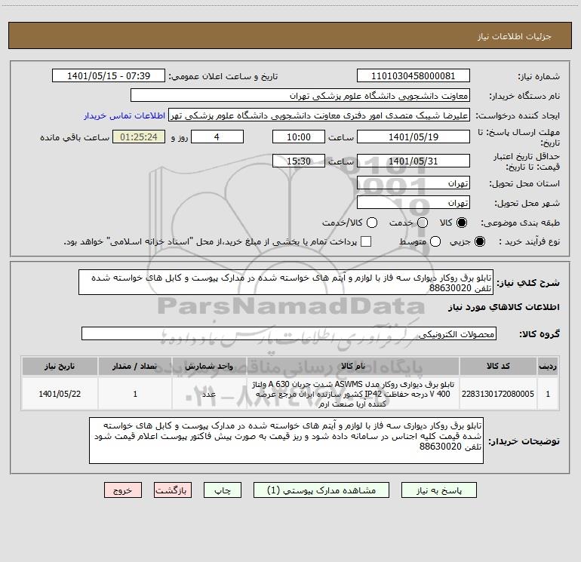Image resolution: width=581 pixels, height=562 pixels.
Task: Click the تعداد / مقدار column header
Action: pos(135,366)
